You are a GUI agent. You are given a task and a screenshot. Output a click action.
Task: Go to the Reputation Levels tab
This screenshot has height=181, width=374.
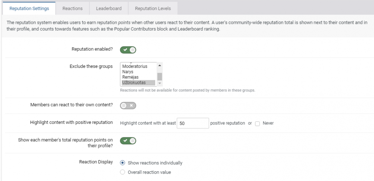[153, 8]
